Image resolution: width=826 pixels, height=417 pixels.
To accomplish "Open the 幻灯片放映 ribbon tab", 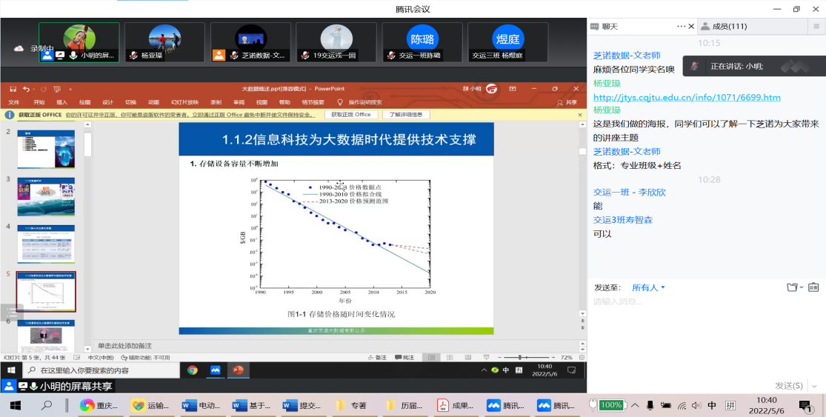I will point(185,102).
